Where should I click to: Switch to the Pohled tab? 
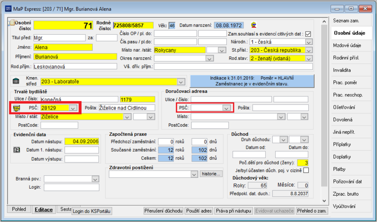(19, 209)
